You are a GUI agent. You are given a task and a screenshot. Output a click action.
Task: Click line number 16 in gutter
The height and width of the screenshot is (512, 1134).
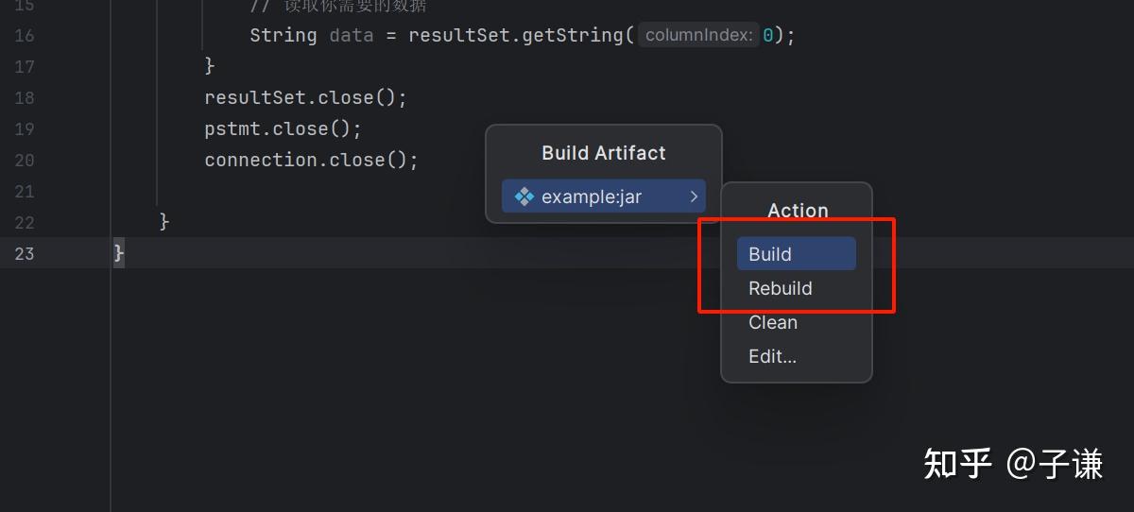pyautogui.click(x=25, y=35)
